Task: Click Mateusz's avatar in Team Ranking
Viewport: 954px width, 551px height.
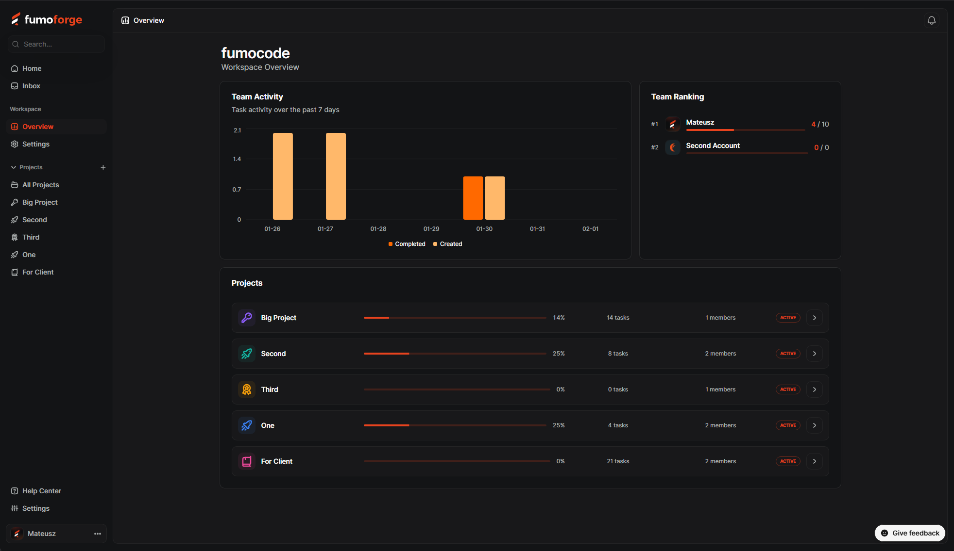Action: pos(672,124)
